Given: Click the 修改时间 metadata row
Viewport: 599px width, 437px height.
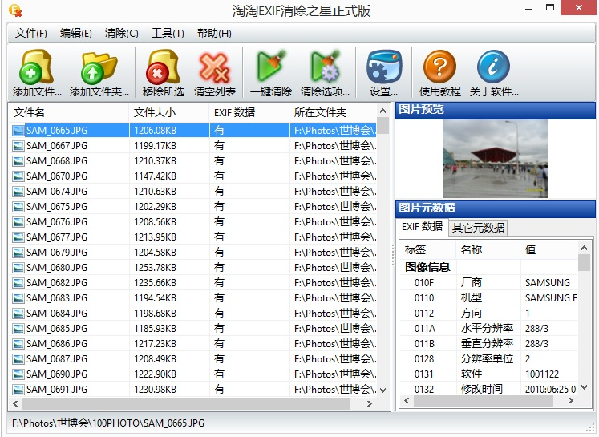Looking at the screenshot, I should 489,389.
